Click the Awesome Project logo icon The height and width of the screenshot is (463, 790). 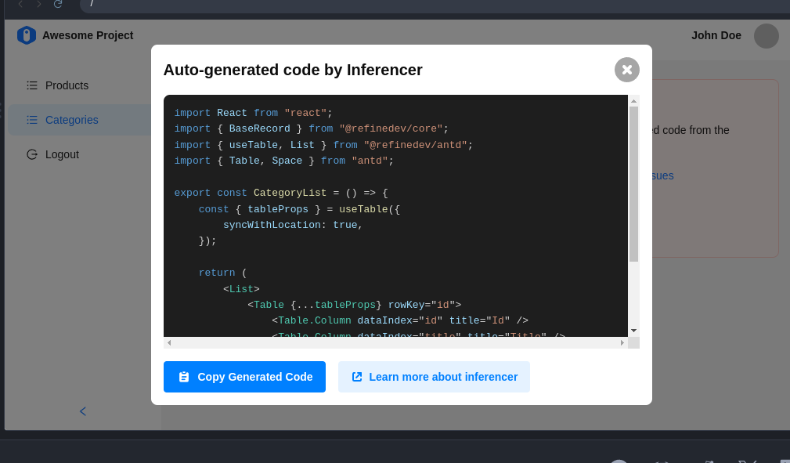pyautogui.click(x=26, y=35)
